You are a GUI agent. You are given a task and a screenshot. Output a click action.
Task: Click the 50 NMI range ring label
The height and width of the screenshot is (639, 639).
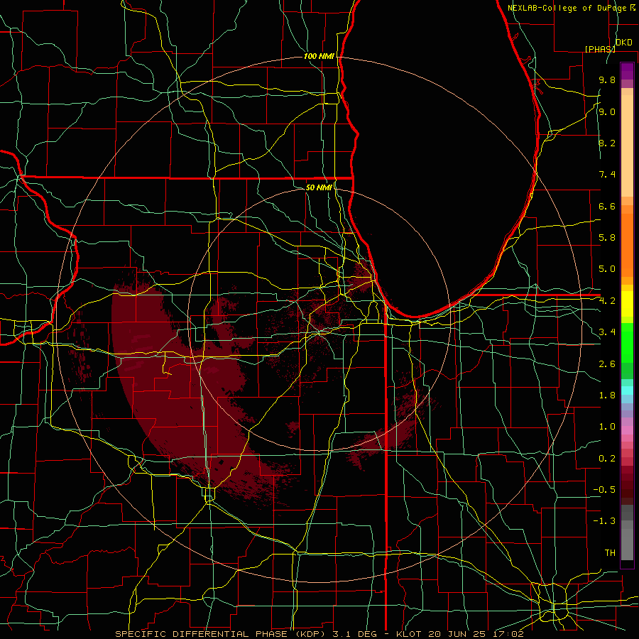319,187
